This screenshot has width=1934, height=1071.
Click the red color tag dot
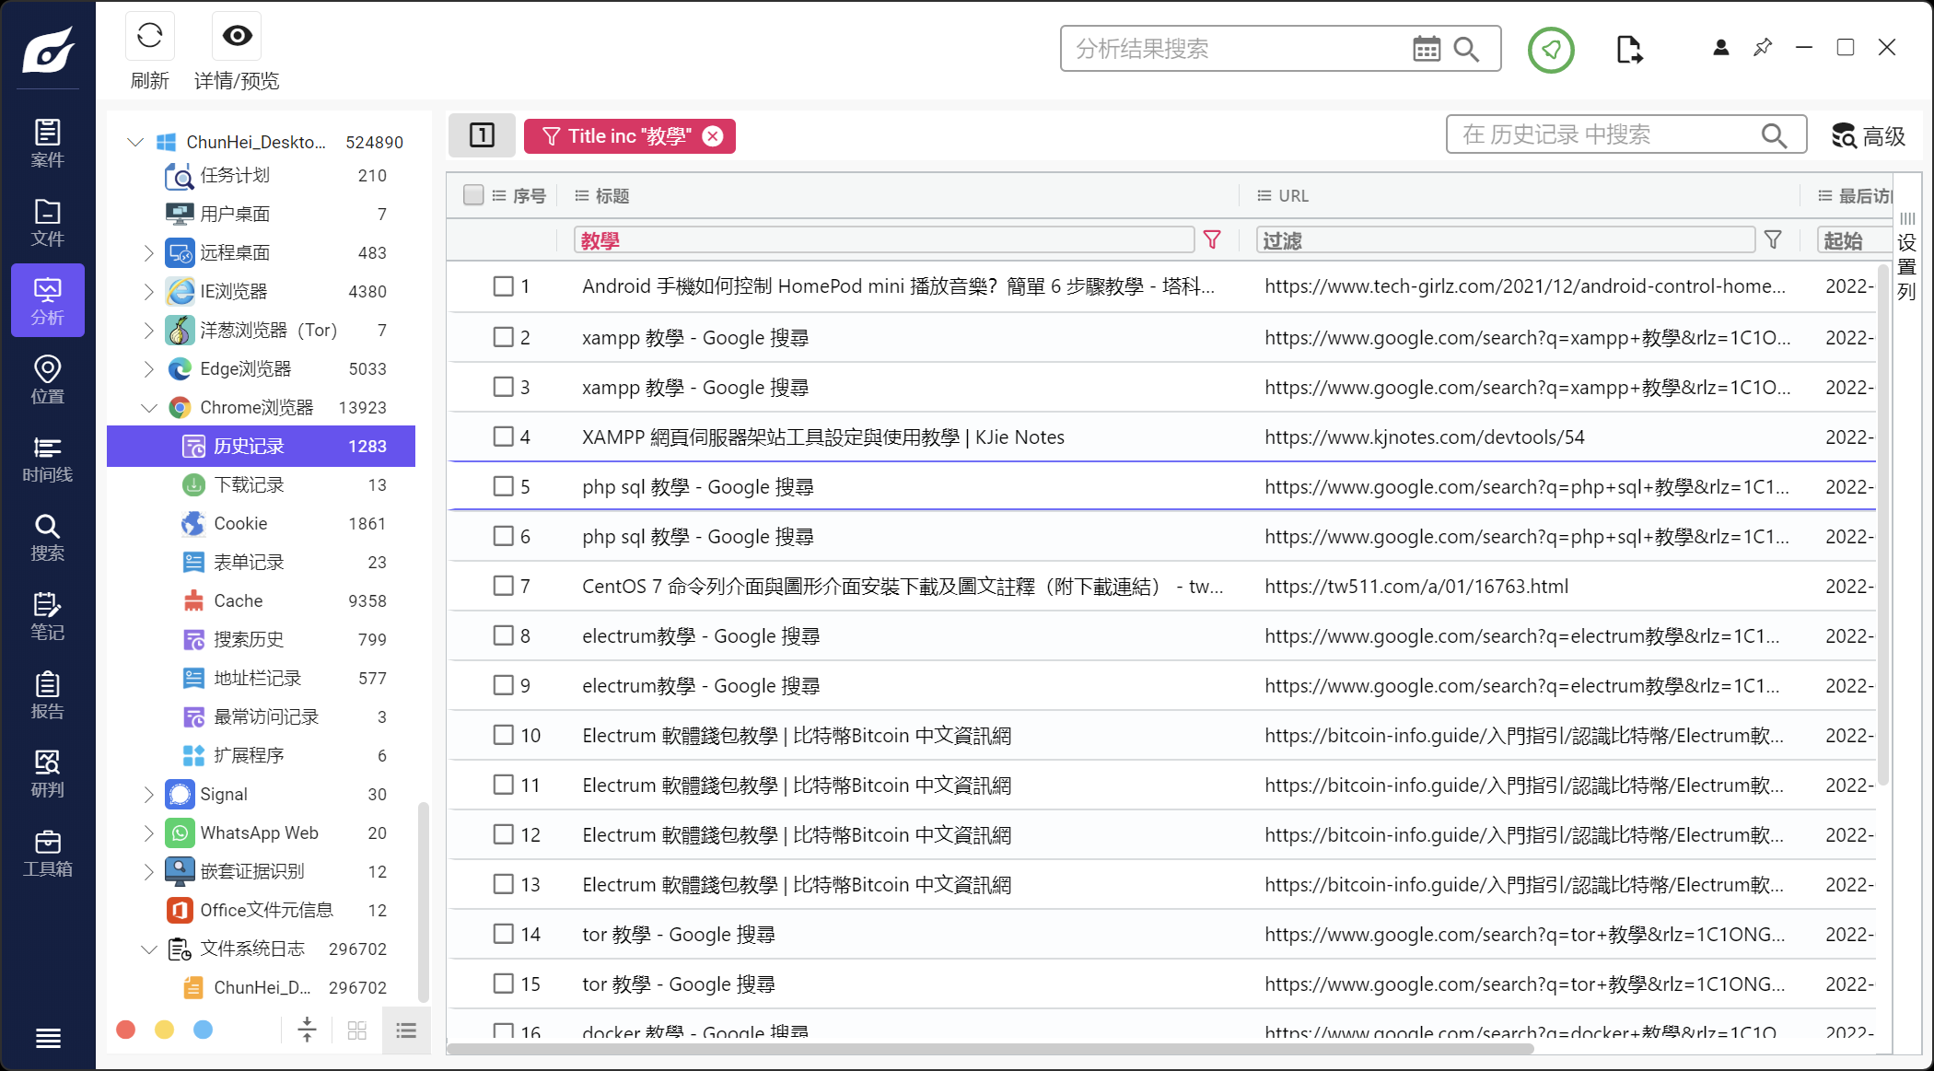126,1030
